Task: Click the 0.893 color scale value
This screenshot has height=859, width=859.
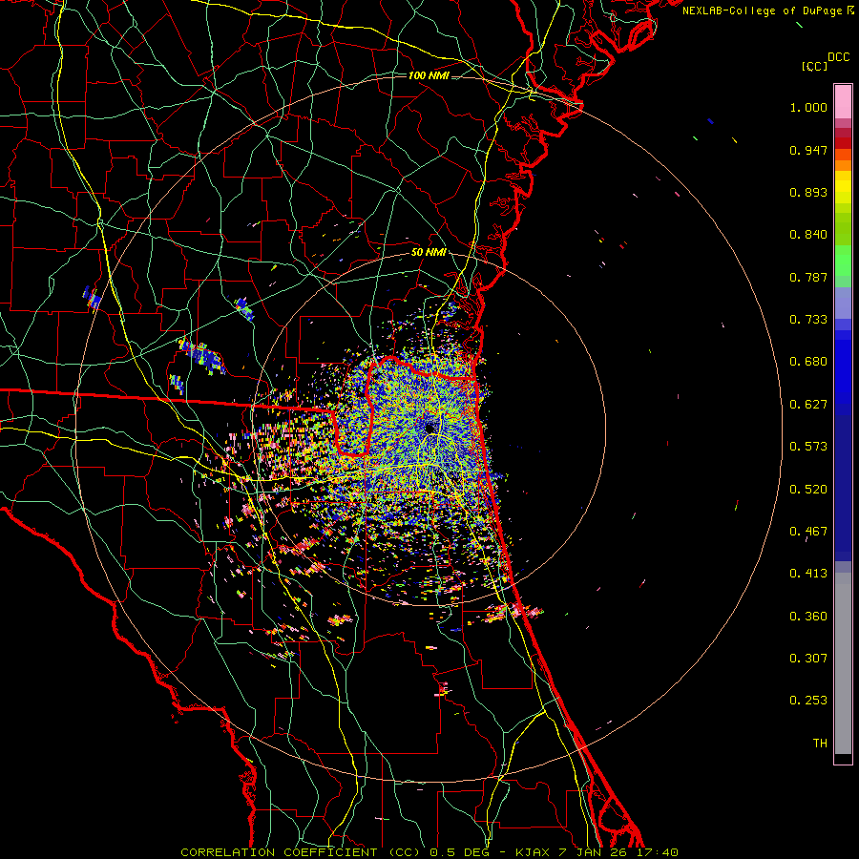Action: tap(808, 192)
